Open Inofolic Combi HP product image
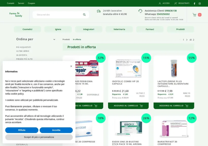The image size is (208, 146). coord(128,68)
